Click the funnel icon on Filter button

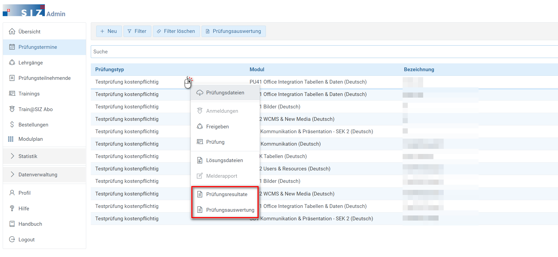coord(129,31)
